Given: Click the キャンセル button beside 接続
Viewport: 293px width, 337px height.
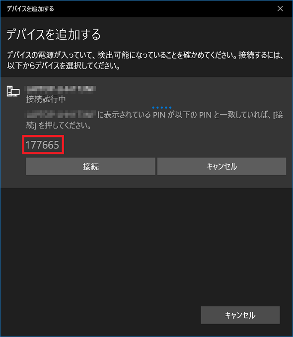Looking at the screenshot, I should 221,166.
